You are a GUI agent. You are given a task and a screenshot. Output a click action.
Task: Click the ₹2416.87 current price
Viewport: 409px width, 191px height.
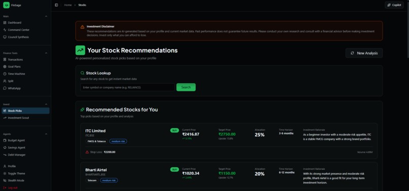click(x=191, y=134)
